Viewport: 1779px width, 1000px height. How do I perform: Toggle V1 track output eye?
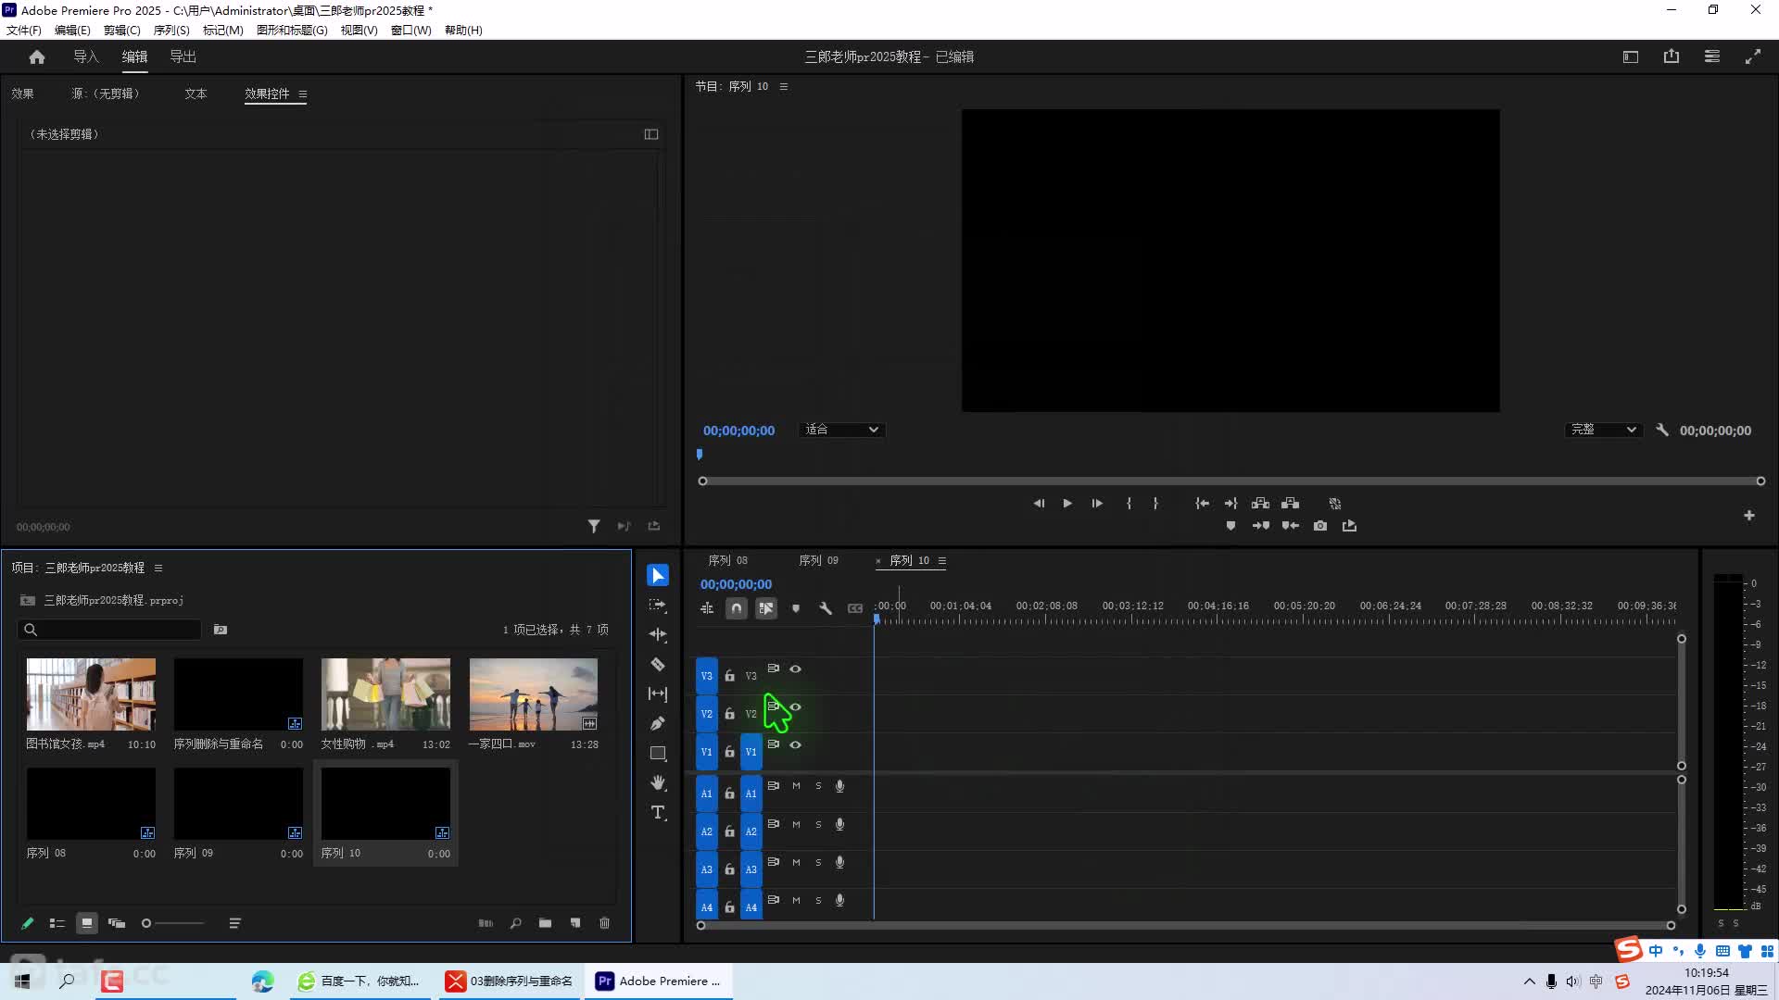(x=795, y=744)
